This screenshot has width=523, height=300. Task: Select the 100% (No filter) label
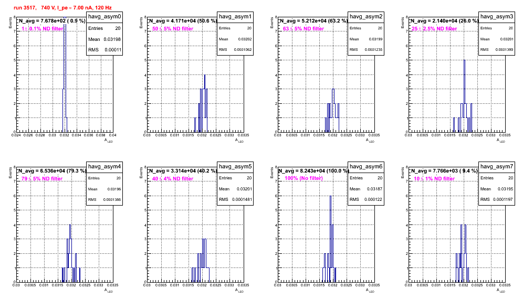304,178
